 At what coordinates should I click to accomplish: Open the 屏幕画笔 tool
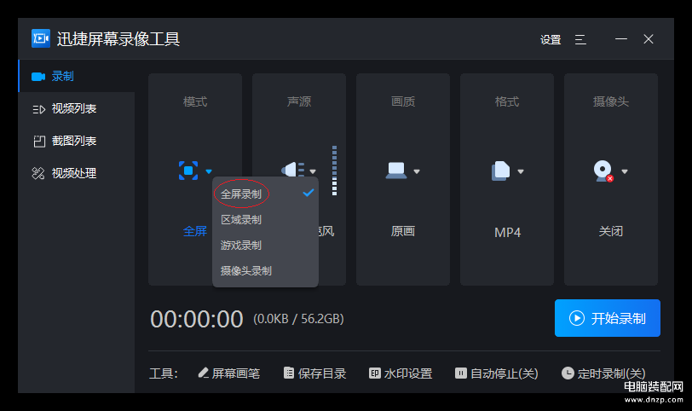(x=229, y=373)
